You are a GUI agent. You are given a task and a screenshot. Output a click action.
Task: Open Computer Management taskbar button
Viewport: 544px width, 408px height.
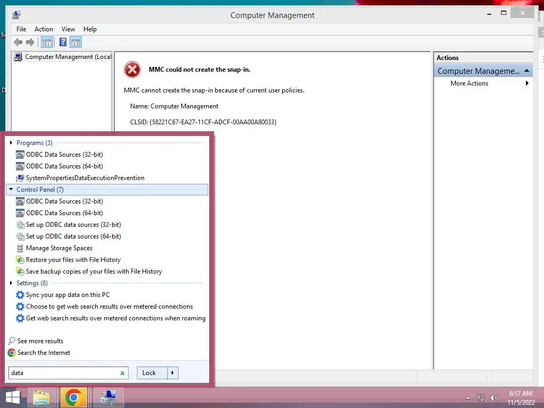click(108, 397)
